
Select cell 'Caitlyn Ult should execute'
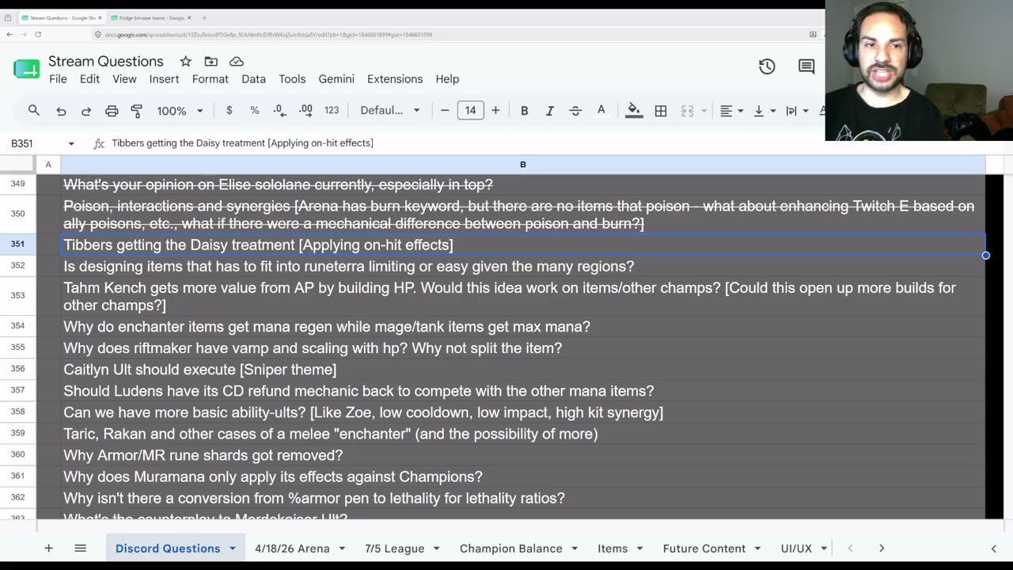point(522,369)
